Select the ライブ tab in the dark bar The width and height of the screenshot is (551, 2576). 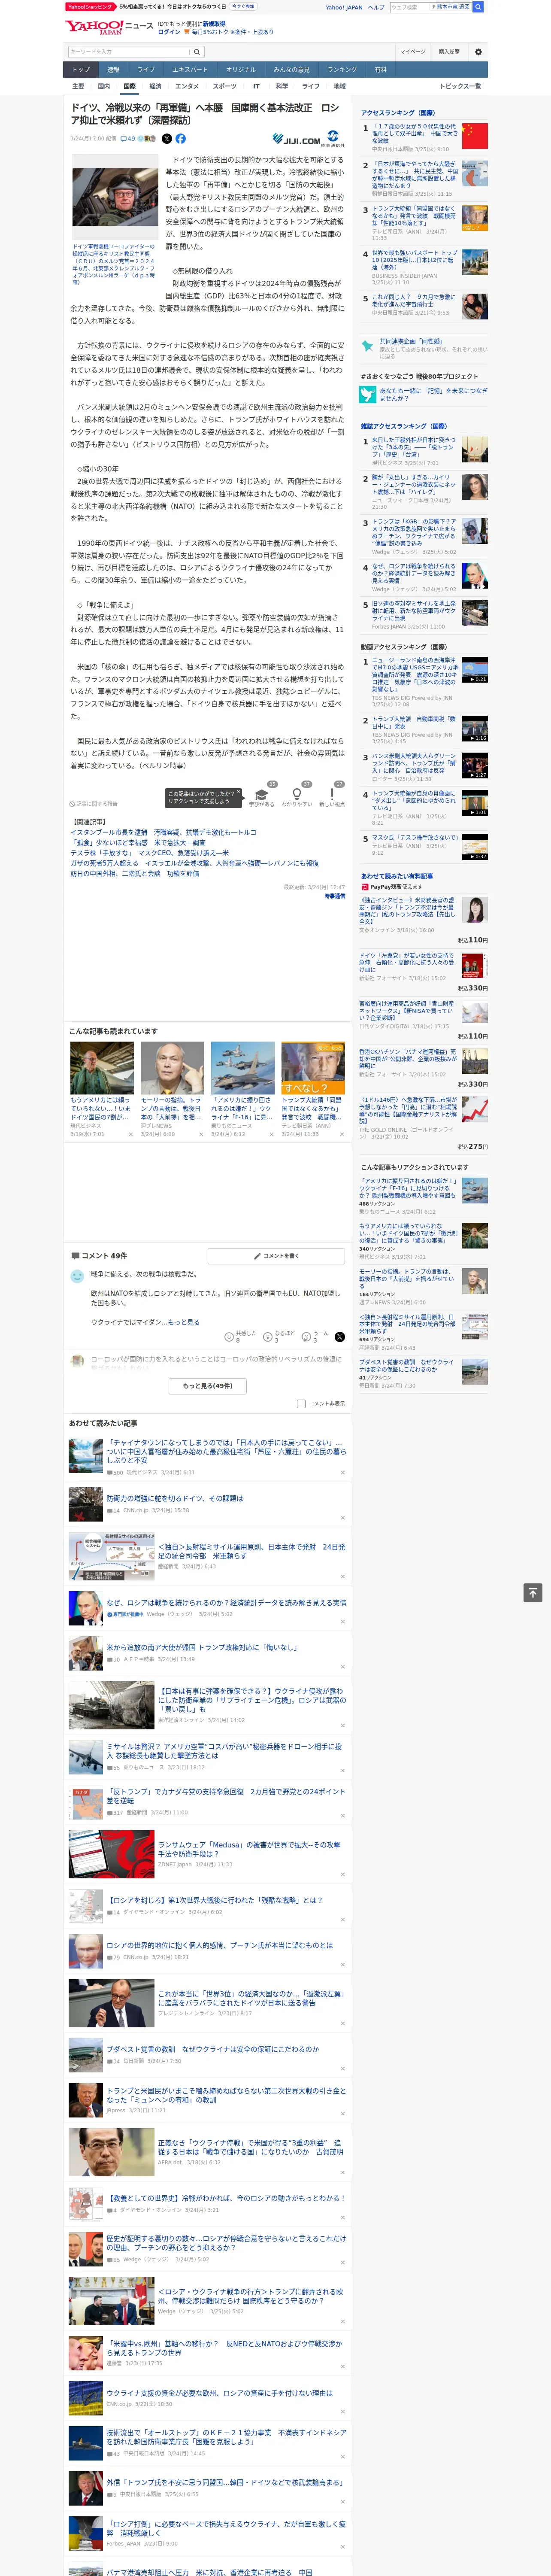coord(146,69)
